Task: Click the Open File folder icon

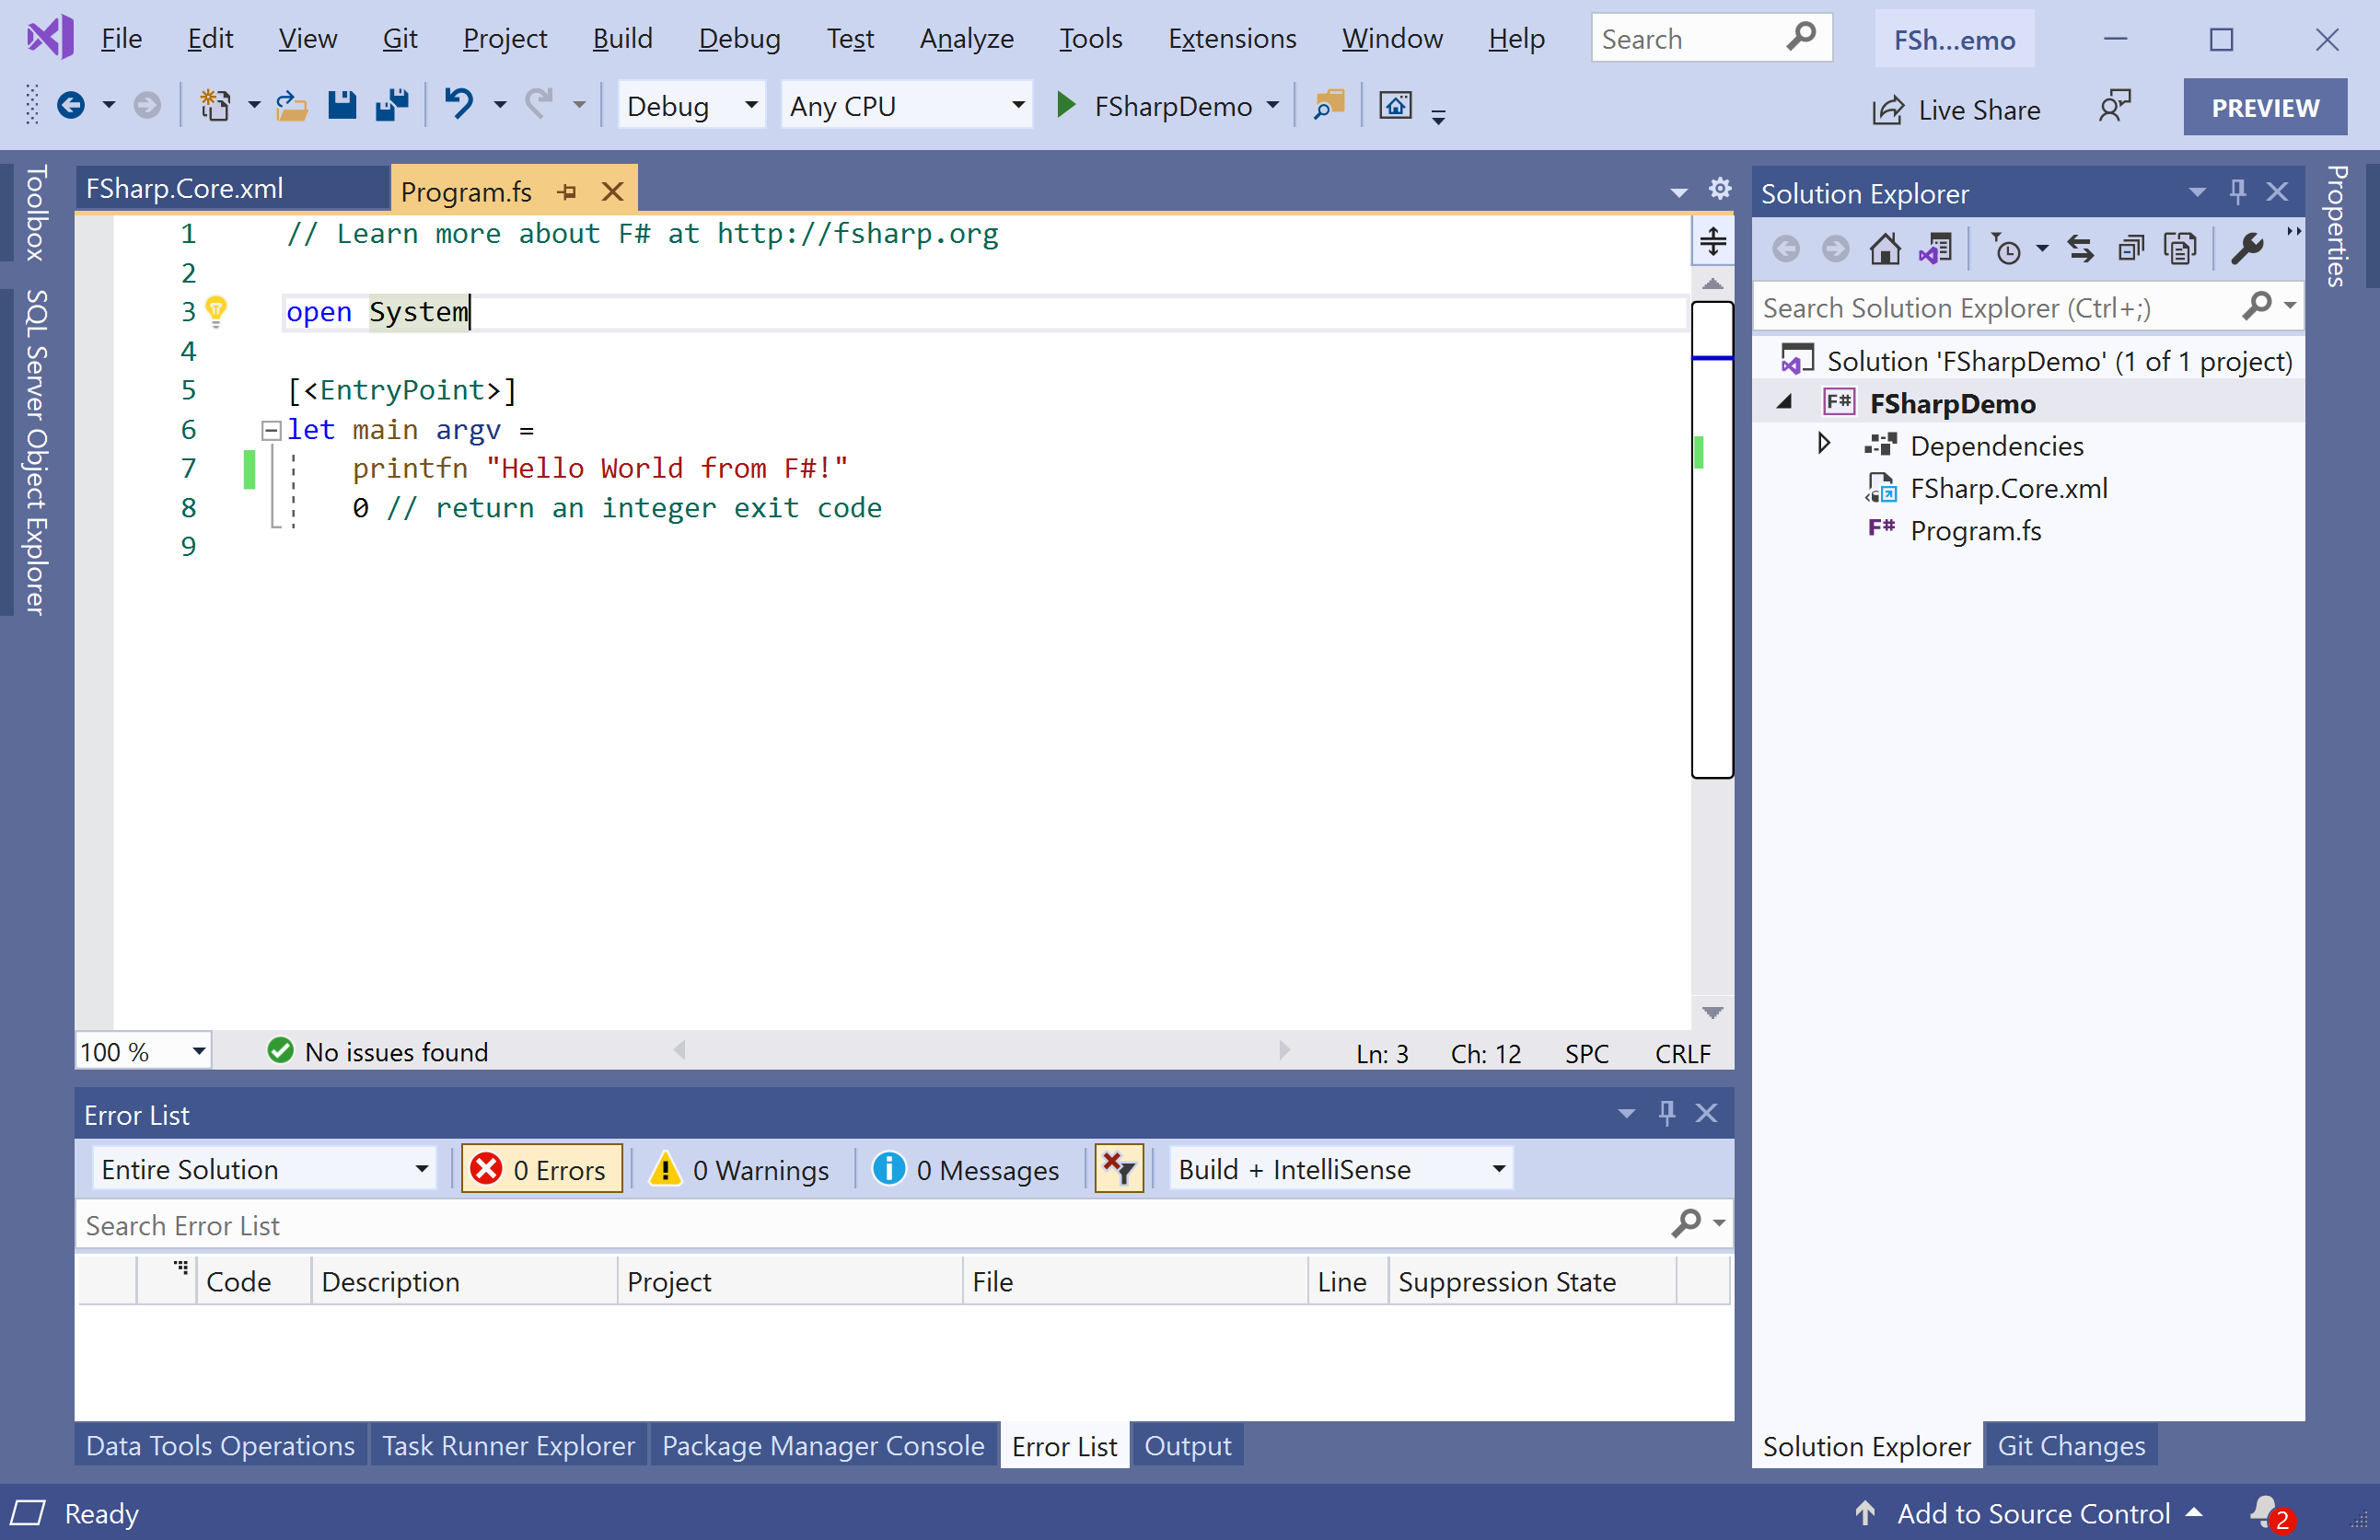Action: pos(291,105)
